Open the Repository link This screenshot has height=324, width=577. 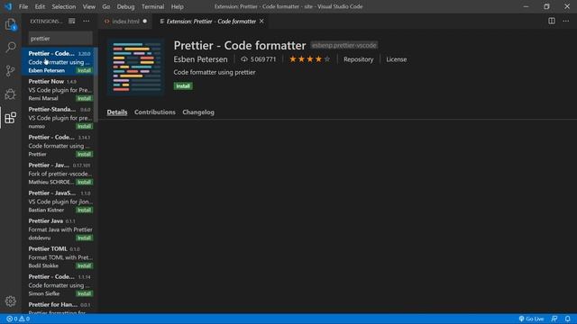click(x=359, y=59)
